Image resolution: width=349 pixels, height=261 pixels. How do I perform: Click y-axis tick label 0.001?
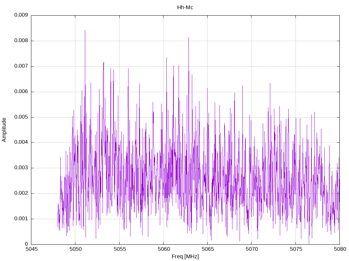click(21, 219)
